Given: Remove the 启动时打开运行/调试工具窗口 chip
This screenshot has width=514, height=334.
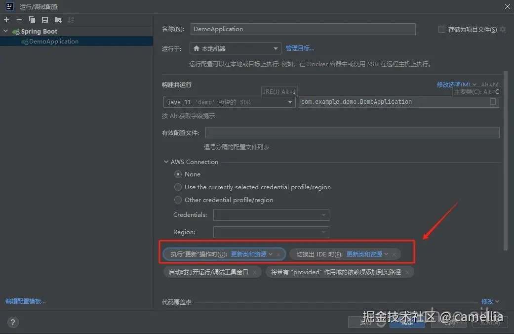Looking at the screenshot, I should tap(255, 272).
